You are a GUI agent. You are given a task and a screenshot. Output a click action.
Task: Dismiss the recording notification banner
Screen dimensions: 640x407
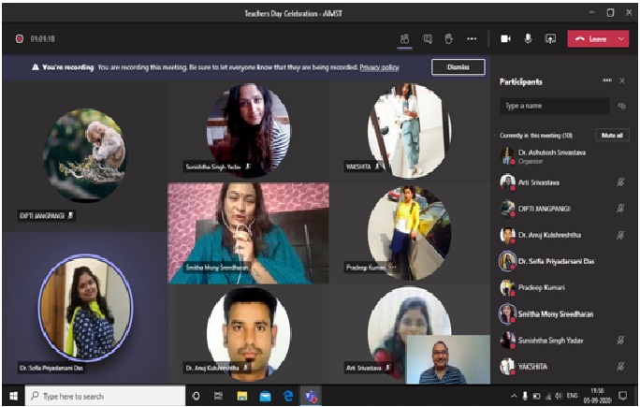[x=458, y=67]
